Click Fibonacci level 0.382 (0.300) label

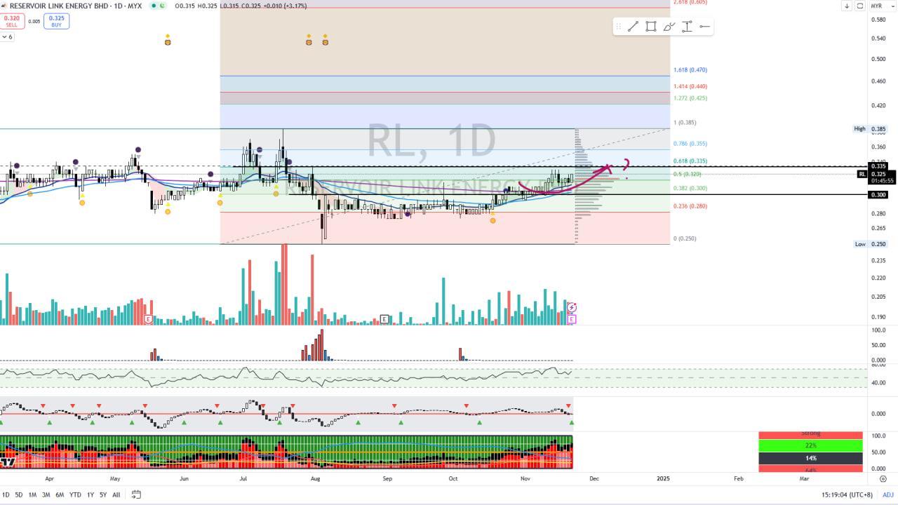pyautogui.click(x=690, y=188)
